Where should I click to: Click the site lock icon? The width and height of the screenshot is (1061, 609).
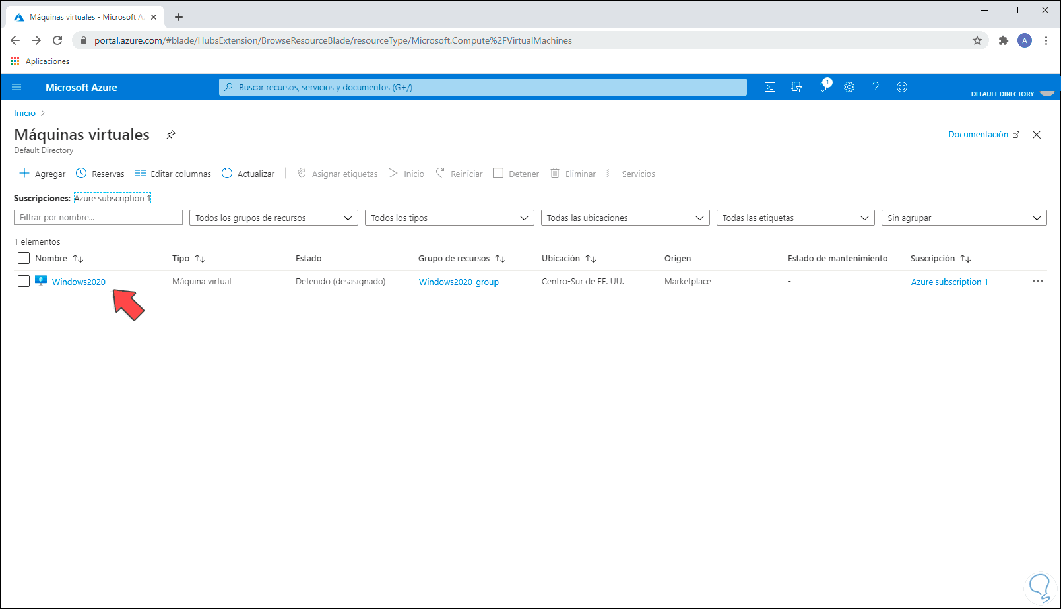point(83,40)
